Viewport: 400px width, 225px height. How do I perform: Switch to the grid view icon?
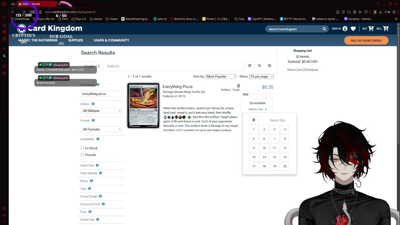tap(259, 66)
